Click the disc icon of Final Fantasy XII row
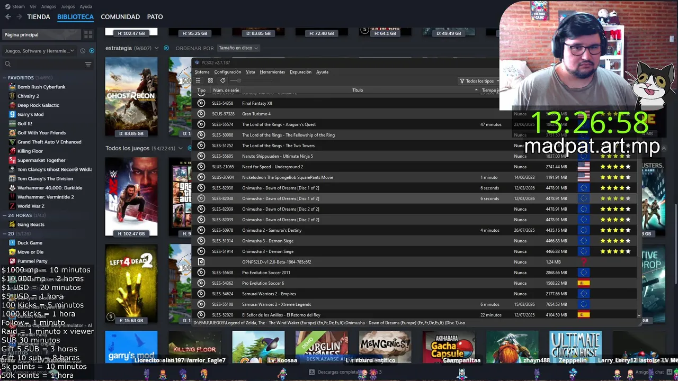This screenshot has height=381, width=678. [x=201, y=103]
